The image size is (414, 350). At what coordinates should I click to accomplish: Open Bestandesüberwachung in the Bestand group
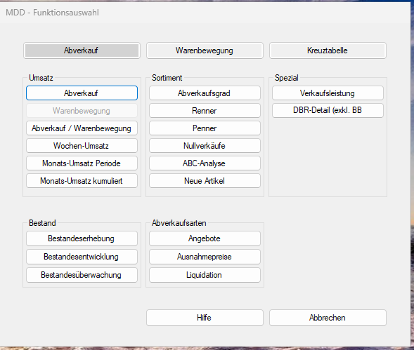pyautogui.click(x=82, y=275)
